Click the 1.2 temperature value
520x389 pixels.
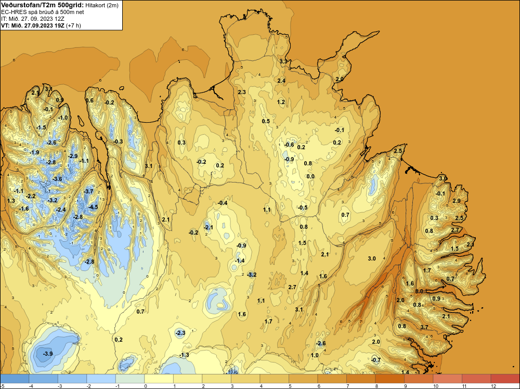coord(281,102)
